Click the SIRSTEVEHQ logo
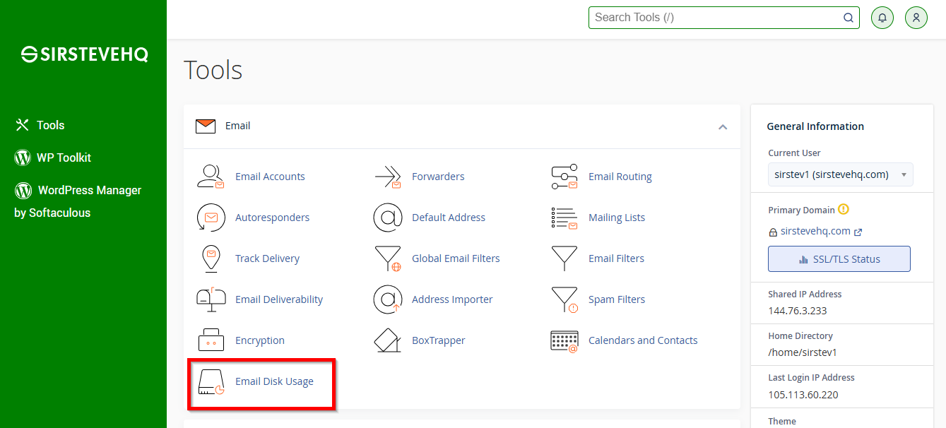The height and width of the screenshot is (428, 946). (x=84, y=54)
